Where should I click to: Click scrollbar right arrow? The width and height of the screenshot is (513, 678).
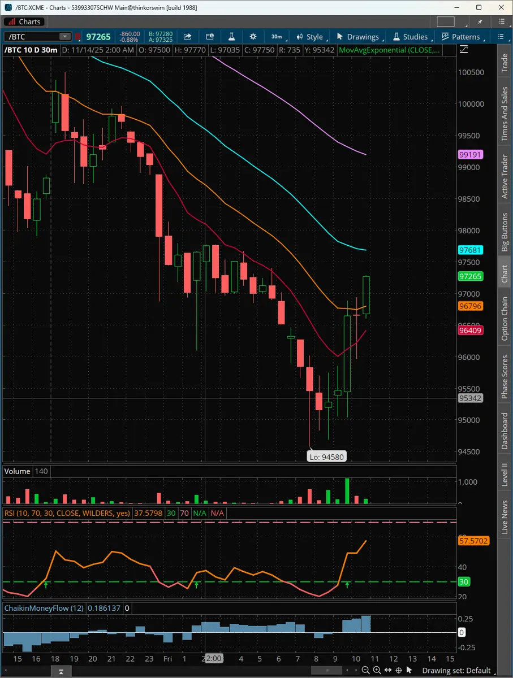click(356, 670)
